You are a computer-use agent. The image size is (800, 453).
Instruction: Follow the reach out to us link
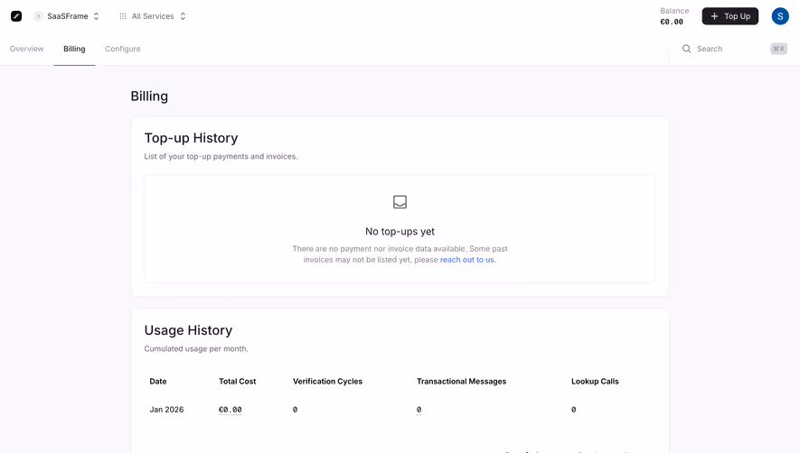pyautogui.click(x=466, y=260)
